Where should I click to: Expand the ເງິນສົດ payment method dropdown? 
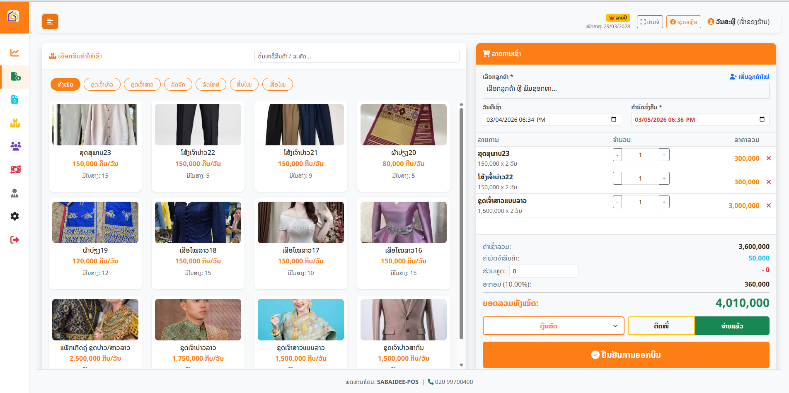point(553,326)
